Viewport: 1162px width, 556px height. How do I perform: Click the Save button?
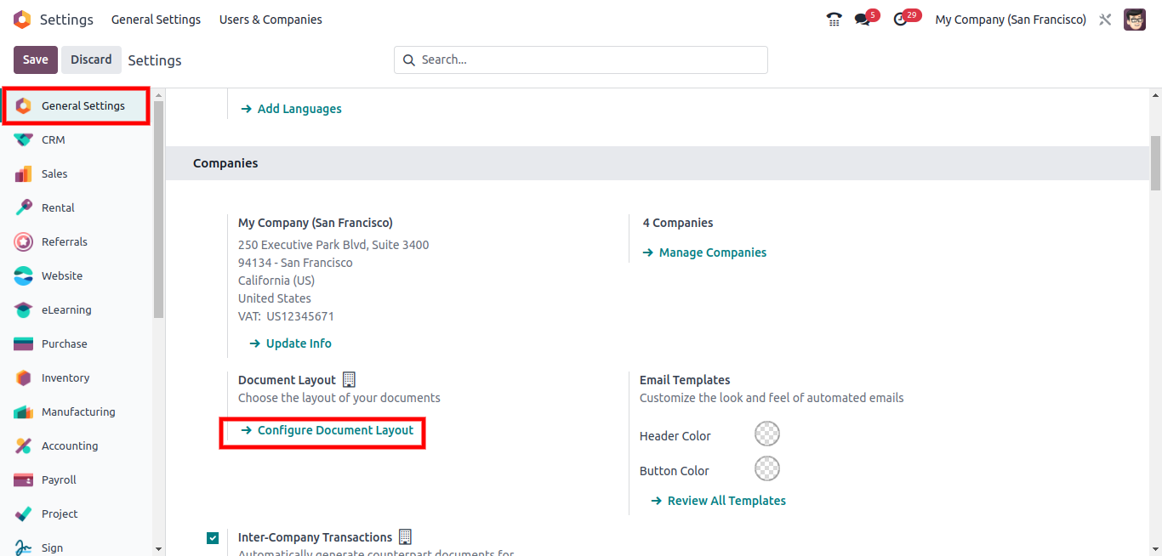pyautogui.click(x=36, y=60)
